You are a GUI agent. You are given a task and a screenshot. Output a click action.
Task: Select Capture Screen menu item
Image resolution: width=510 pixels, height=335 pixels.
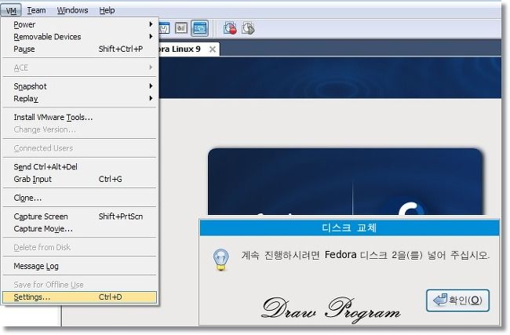80,217
